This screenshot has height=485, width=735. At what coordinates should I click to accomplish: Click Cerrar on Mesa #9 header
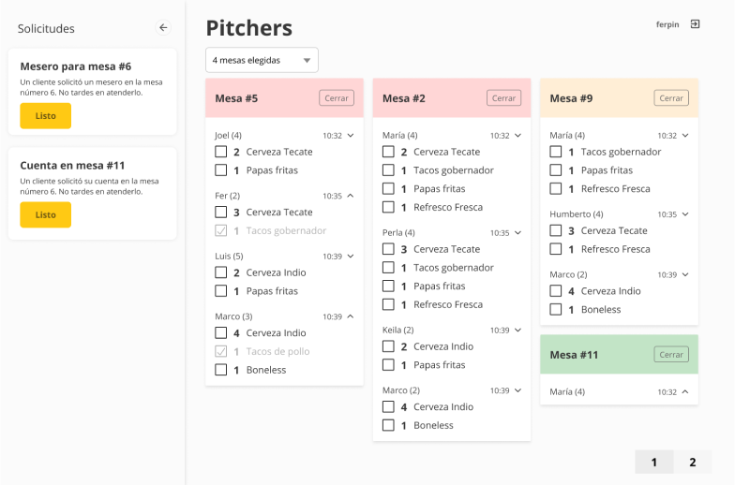pos(671,98)
